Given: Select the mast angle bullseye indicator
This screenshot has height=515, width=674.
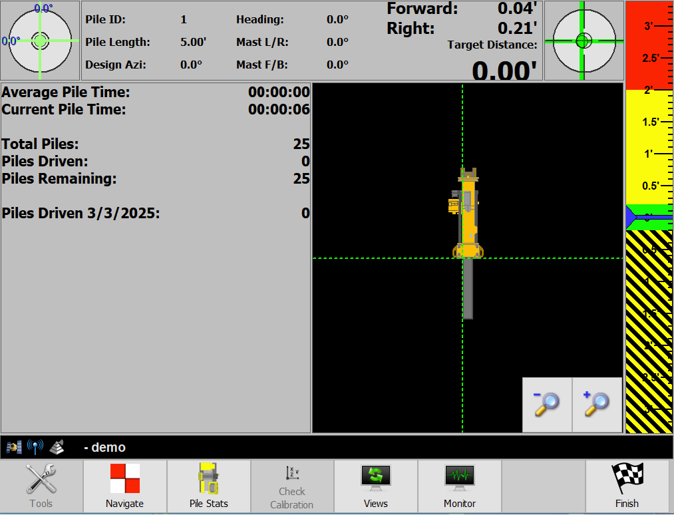Looking at the screenshot, I should click(x=40, y=41).
